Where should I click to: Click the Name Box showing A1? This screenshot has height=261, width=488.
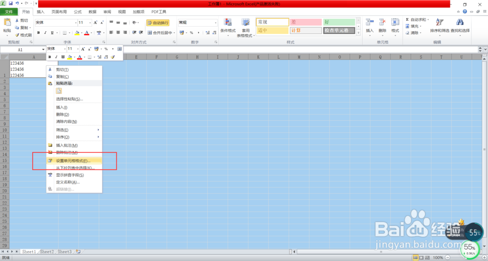20,49
